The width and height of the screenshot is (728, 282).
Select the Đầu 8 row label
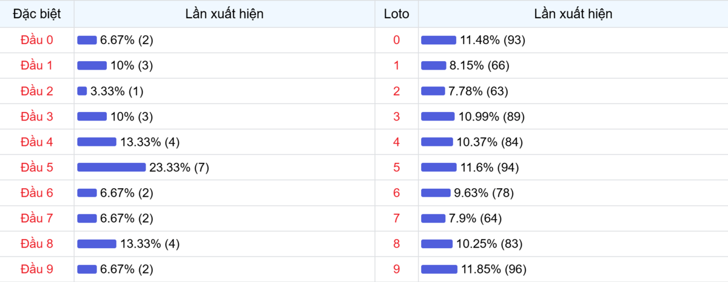[37, 244]
